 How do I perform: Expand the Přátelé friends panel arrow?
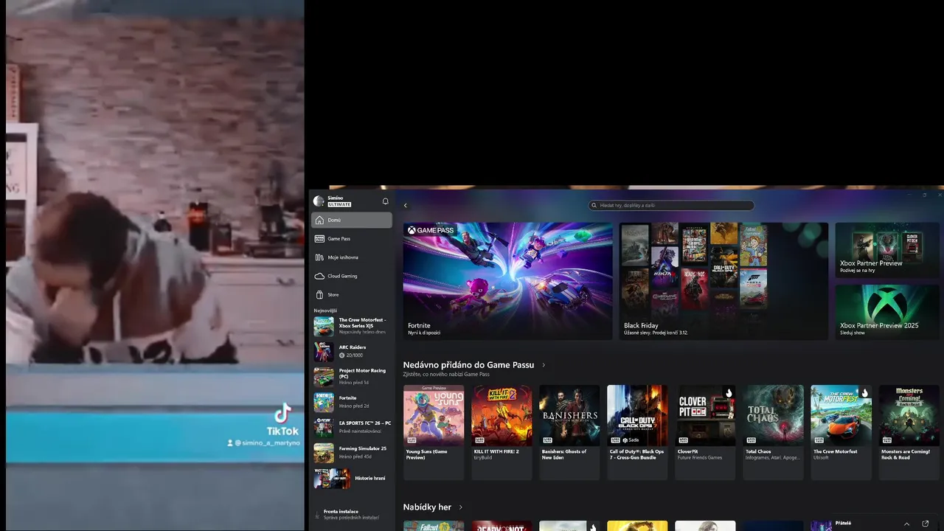pos(907,524)
